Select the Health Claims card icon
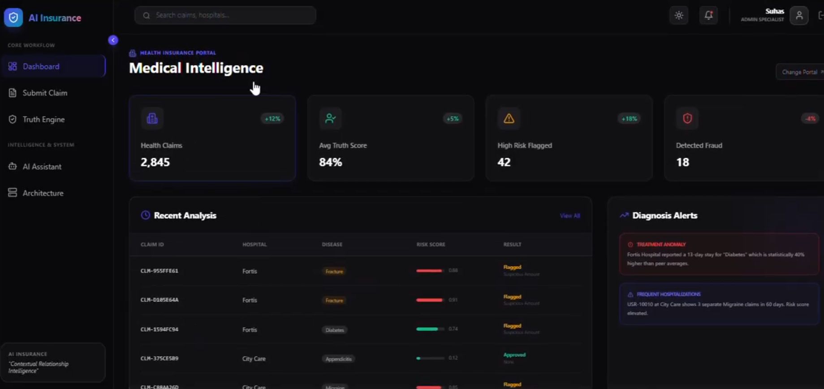Screen dimensions: 824x389 click(x=152, y=118)
